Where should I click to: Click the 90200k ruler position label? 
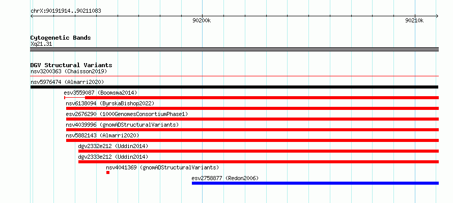202,20
